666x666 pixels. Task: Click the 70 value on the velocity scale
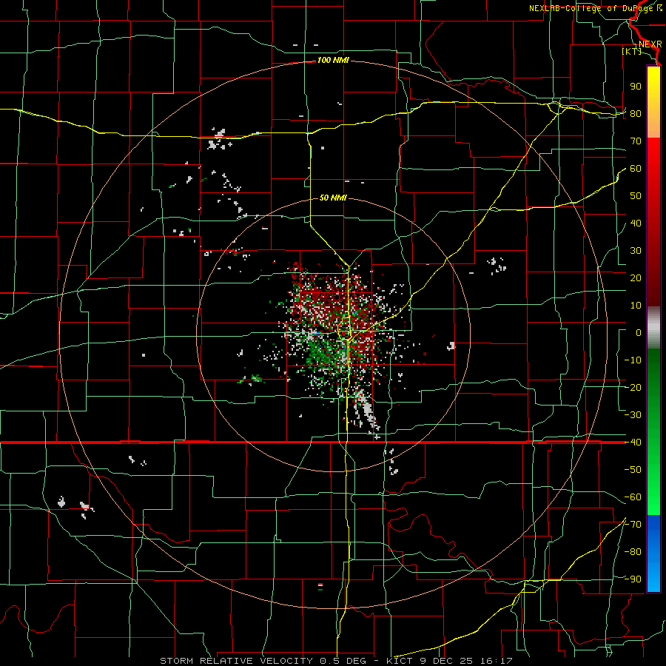pos(636,141)
